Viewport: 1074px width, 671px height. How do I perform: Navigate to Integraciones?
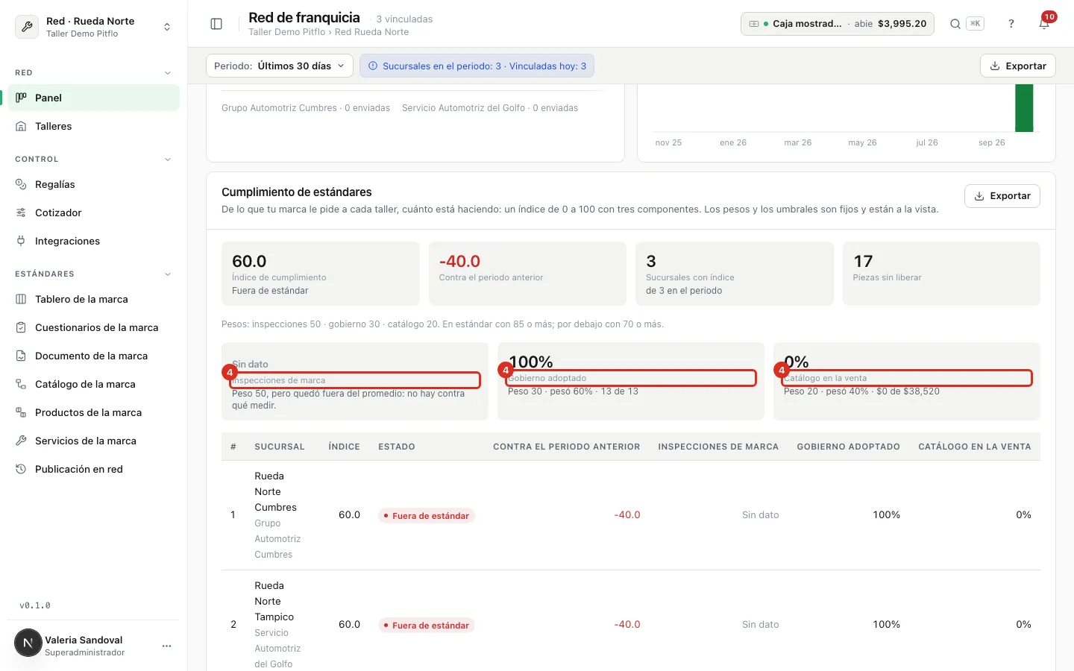tap(94, 241)
